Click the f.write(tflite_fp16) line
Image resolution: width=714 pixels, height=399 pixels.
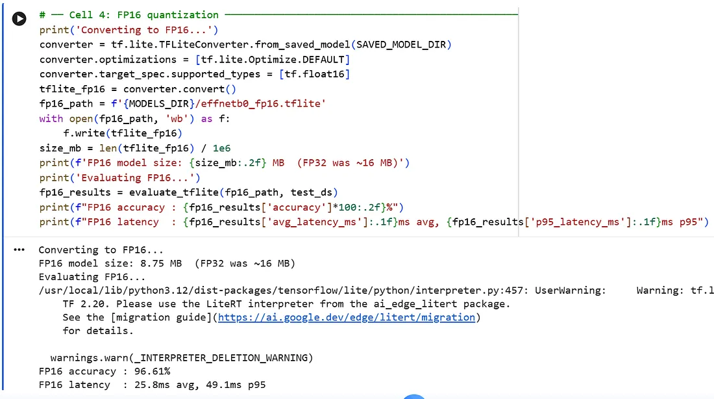coord(123,134)
